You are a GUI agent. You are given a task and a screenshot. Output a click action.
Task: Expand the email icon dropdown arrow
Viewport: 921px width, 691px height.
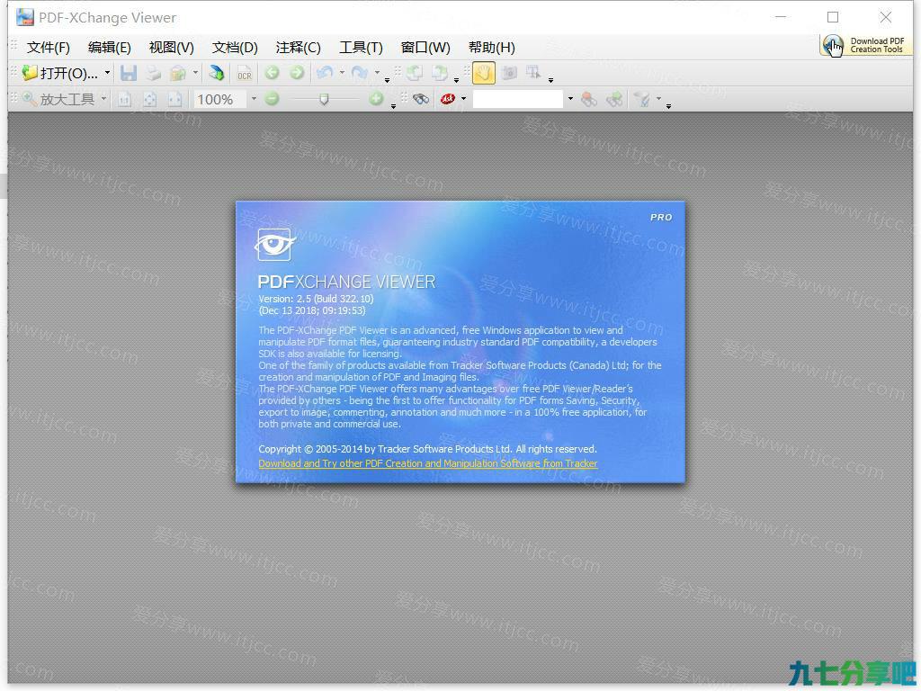coord(195,73)
